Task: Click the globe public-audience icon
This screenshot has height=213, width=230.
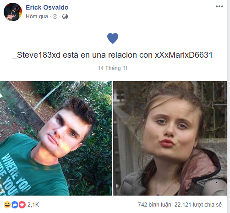Action: click(65, 16)
